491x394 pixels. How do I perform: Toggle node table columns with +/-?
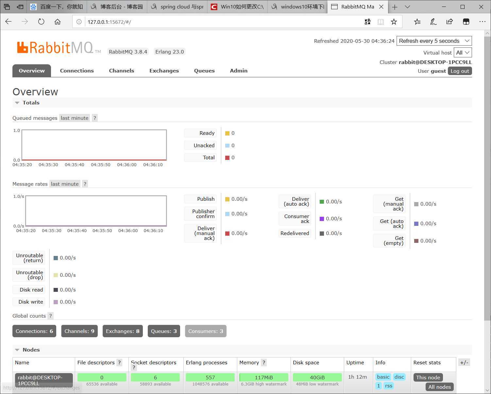click(x=464, y=362)
